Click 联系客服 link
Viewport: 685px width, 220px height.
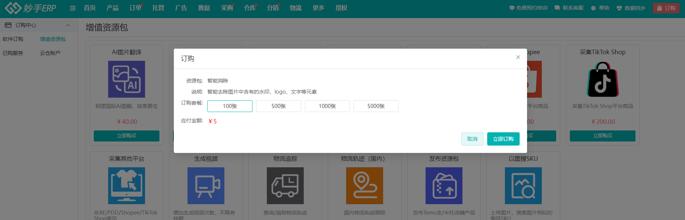[569, 8]
